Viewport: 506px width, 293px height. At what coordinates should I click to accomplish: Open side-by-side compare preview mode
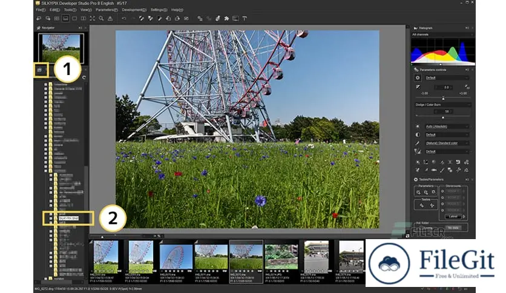pos(84,18)
